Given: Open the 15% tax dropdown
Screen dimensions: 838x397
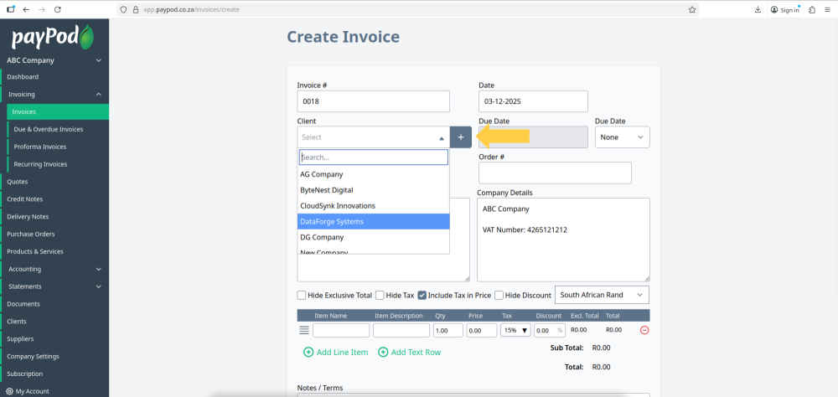Looking at the screenshot, I should [515, 330].
